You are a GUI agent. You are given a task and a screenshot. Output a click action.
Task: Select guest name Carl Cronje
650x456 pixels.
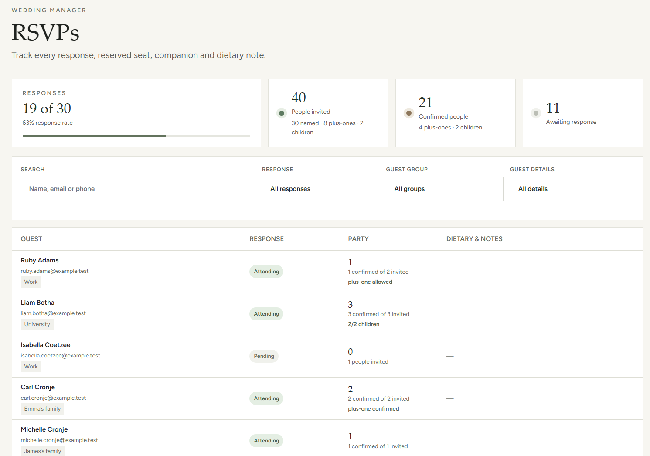[x=38, y=387]
